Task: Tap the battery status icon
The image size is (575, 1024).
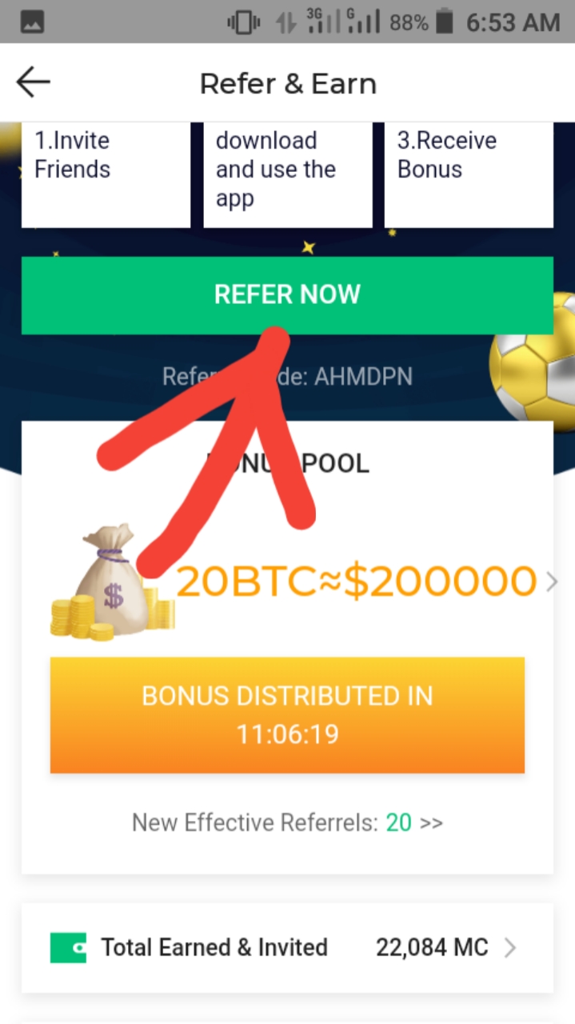Action: click(x=444, y=22)
